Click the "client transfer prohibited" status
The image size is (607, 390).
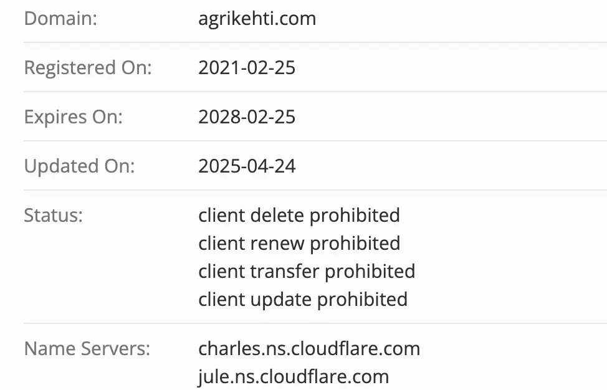pos(307,271)
